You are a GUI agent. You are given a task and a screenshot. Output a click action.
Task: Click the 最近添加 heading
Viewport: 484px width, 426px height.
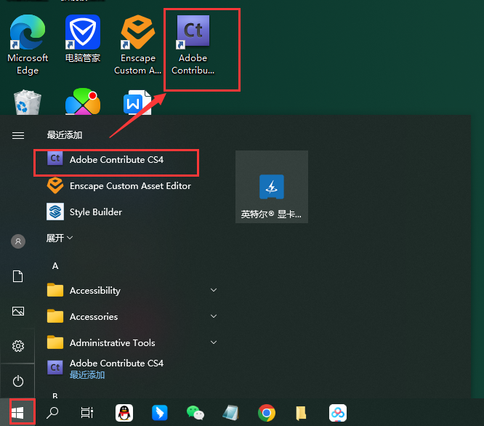pos(65,135)
